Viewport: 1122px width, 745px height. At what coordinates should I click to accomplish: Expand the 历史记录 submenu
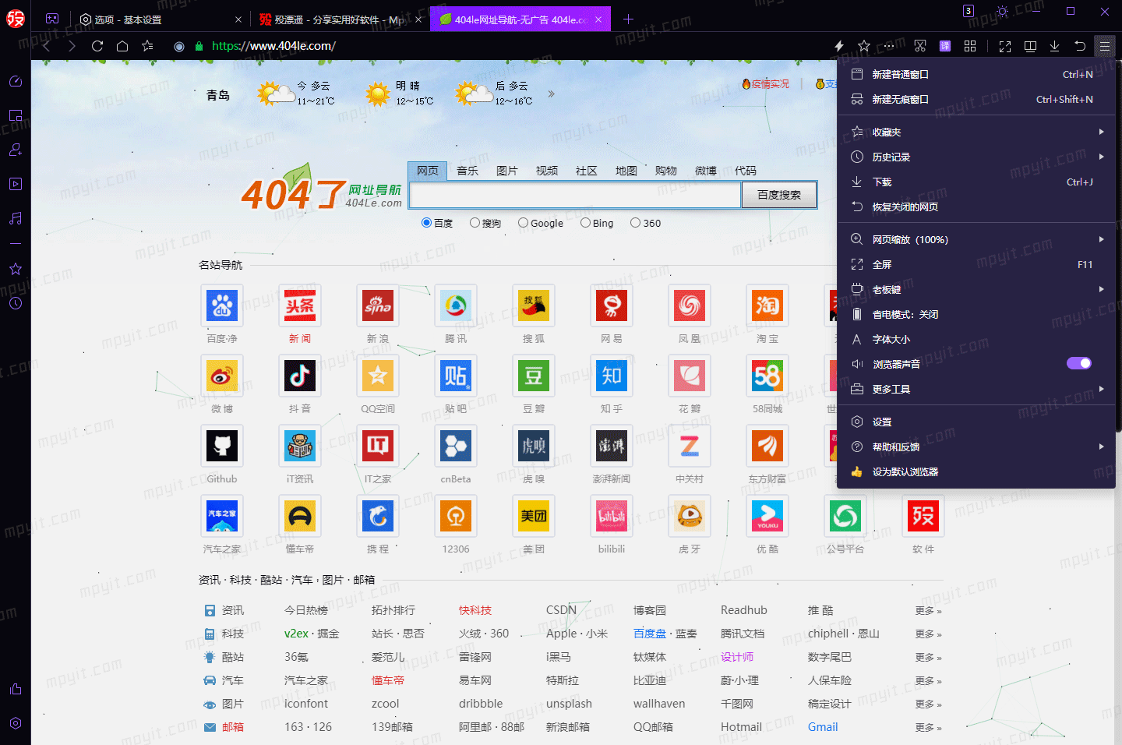coord(976,157)
